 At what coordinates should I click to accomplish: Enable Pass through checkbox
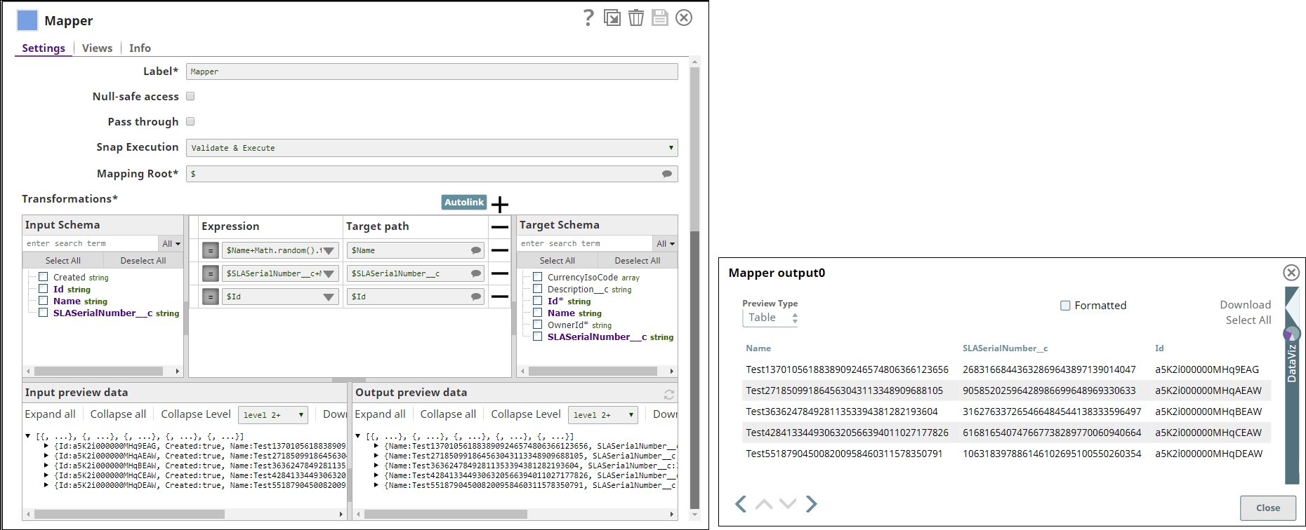pyautogui.click(x=190, y=121)
